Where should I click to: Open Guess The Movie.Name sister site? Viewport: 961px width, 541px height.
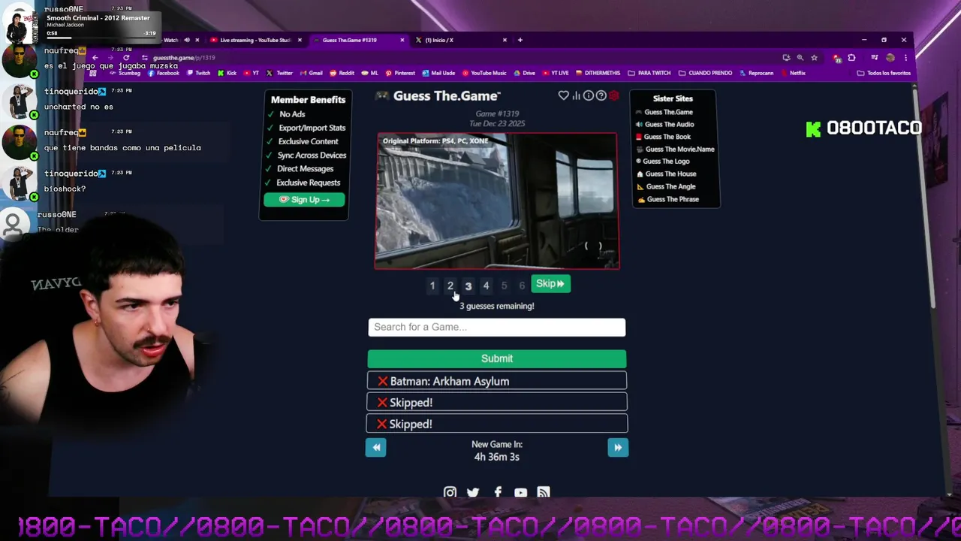pyautogui.click(x=679, y=149)
